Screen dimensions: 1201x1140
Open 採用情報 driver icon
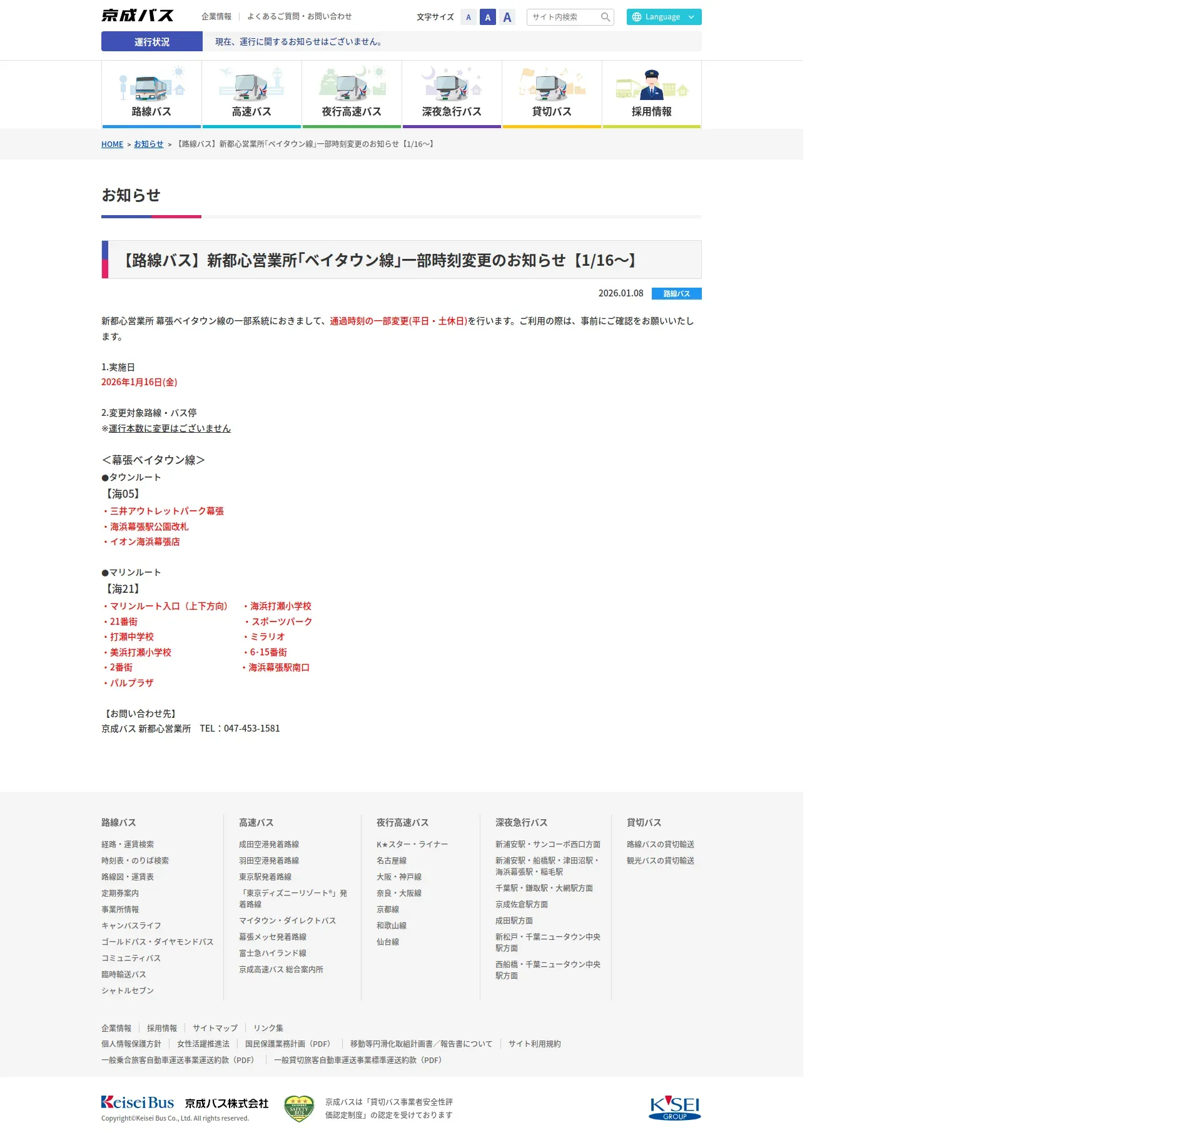point(652,86)
